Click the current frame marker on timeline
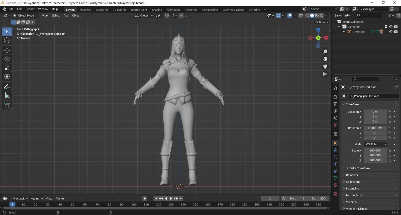 [x=12, y=204]
